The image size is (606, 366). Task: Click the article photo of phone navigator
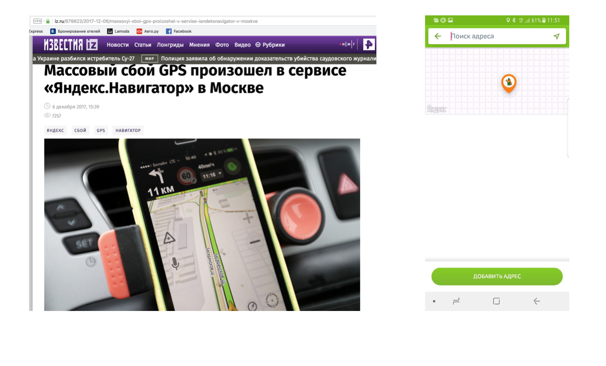202,224
